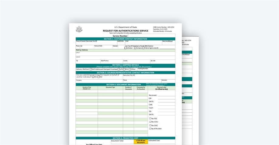
Task: Click the Document Label column header
Action: point(161,88)
